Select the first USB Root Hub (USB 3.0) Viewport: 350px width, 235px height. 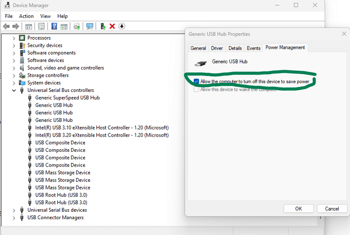[61, 195]
